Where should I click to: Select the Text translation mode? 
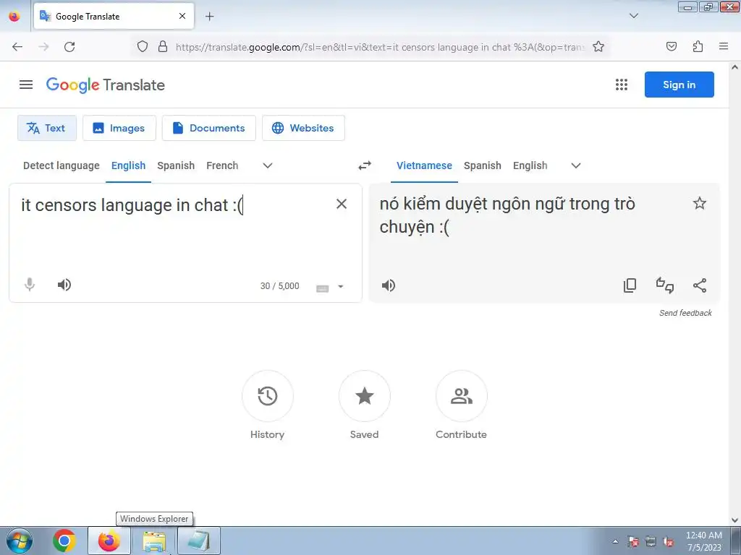tap(47, 128)
